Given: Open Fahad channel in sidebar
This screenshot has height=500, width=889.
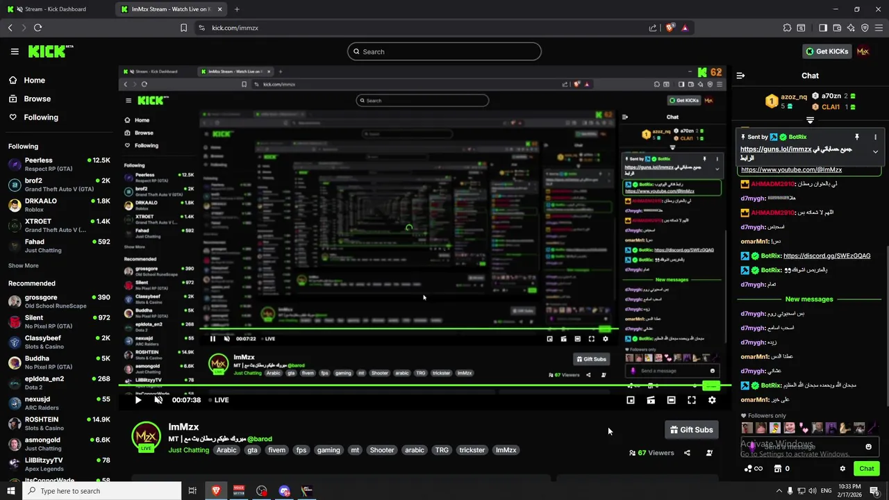Looking at the screenshot, I should 59,246.
